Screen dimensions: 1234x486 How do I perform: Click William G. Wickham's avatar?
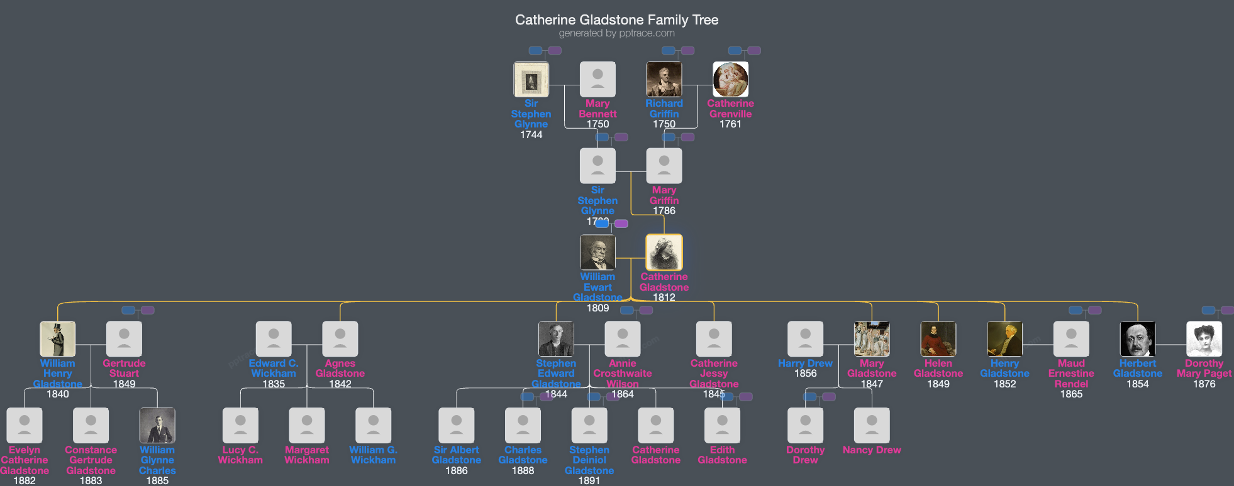click(374, 426)
